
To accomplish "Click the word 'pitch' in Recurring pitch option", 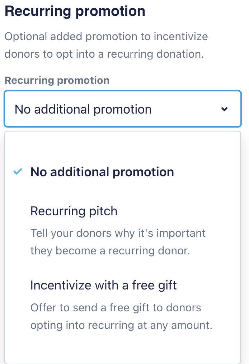I will (x=102, y=211).
